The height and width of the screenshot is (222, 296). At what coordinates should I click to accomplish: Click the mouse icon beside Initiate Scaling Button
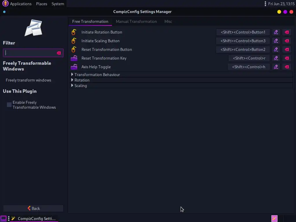point(74,41)
